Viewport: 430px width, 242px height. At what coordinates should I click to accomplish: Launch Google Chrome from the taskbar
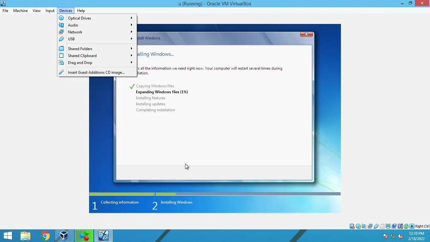click(x=45, y=236)
